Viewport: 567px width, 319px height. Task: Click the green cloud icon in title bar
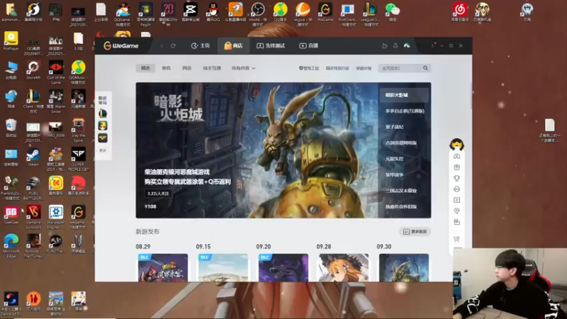pos(407,45)
